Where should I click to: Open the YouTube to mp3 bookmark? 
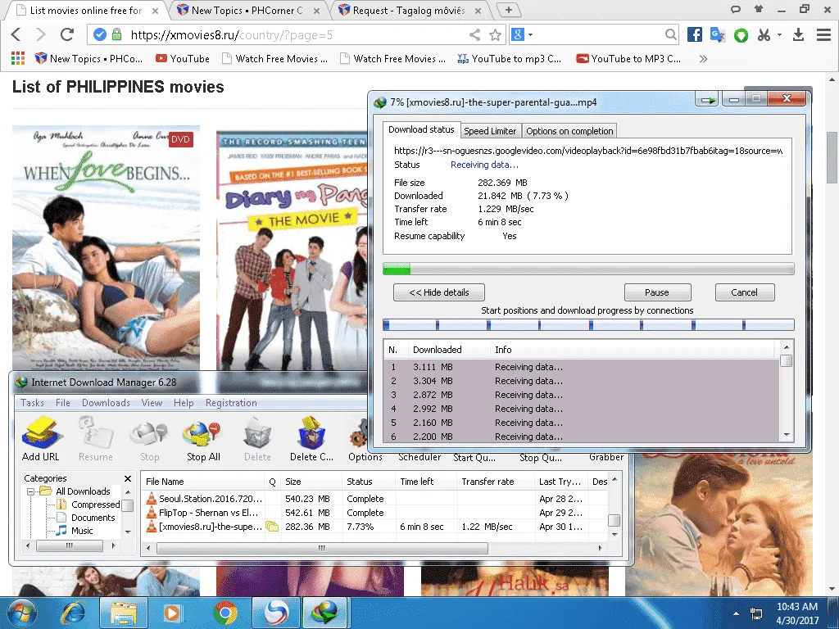510,59
